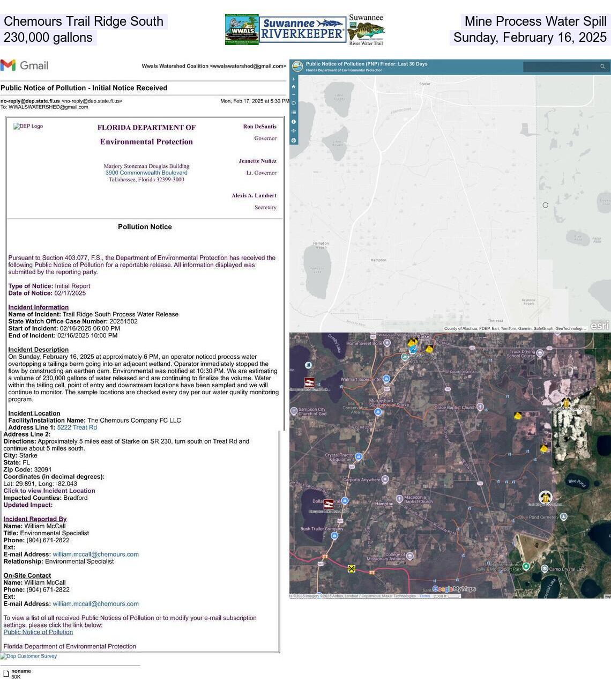
Task: Select the circle incident marker on gray map
Action: pos(545,205)
